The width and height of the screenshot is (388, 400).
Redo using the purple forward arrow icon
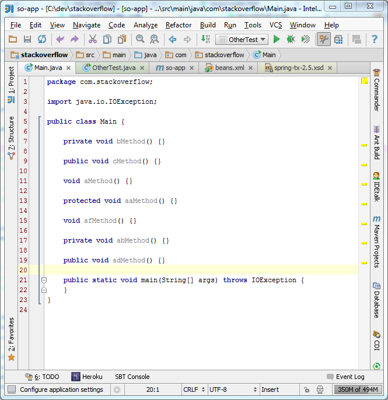[75, 39]
